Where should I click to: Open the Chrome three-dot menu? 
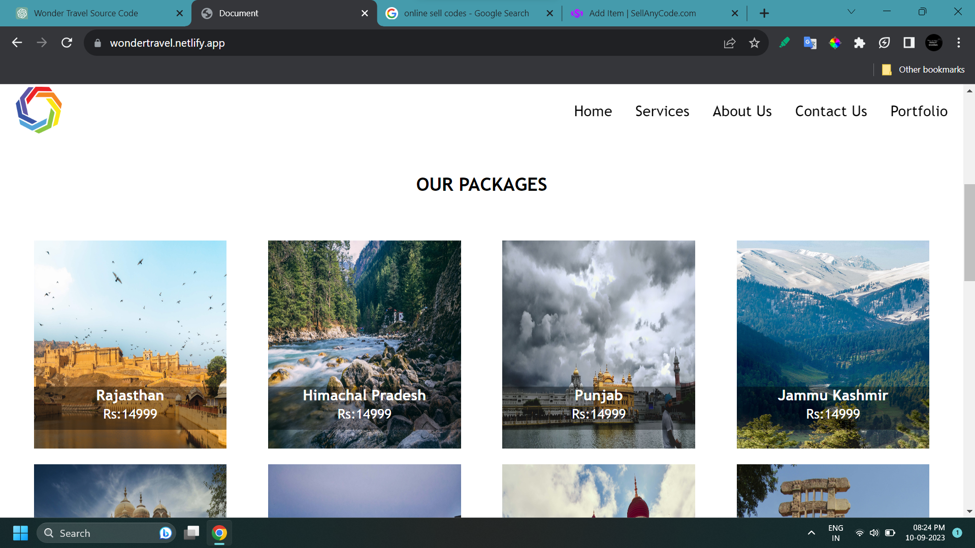[958, 43]
